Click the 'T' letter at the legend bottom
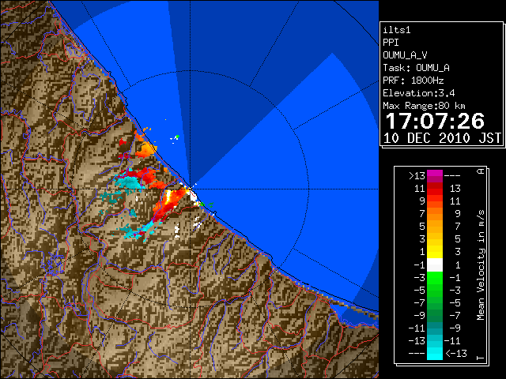Viewport: 506px width, 379px height. pos(481,358)
